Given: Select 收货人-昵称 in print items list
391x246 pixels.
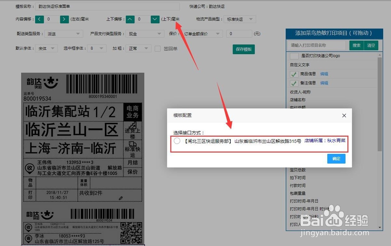Looking at the screenshot, I should (300, 92).
